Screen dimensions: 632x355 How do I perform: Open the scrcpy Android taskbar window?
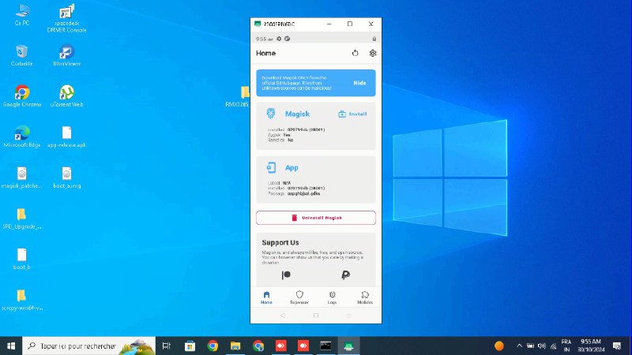[x=348, y=346]
